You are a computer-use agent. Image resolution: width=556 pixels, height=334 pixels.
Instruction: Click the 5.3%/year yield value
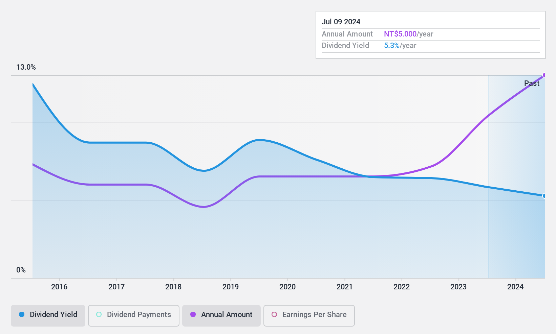(x=400, y=46)
